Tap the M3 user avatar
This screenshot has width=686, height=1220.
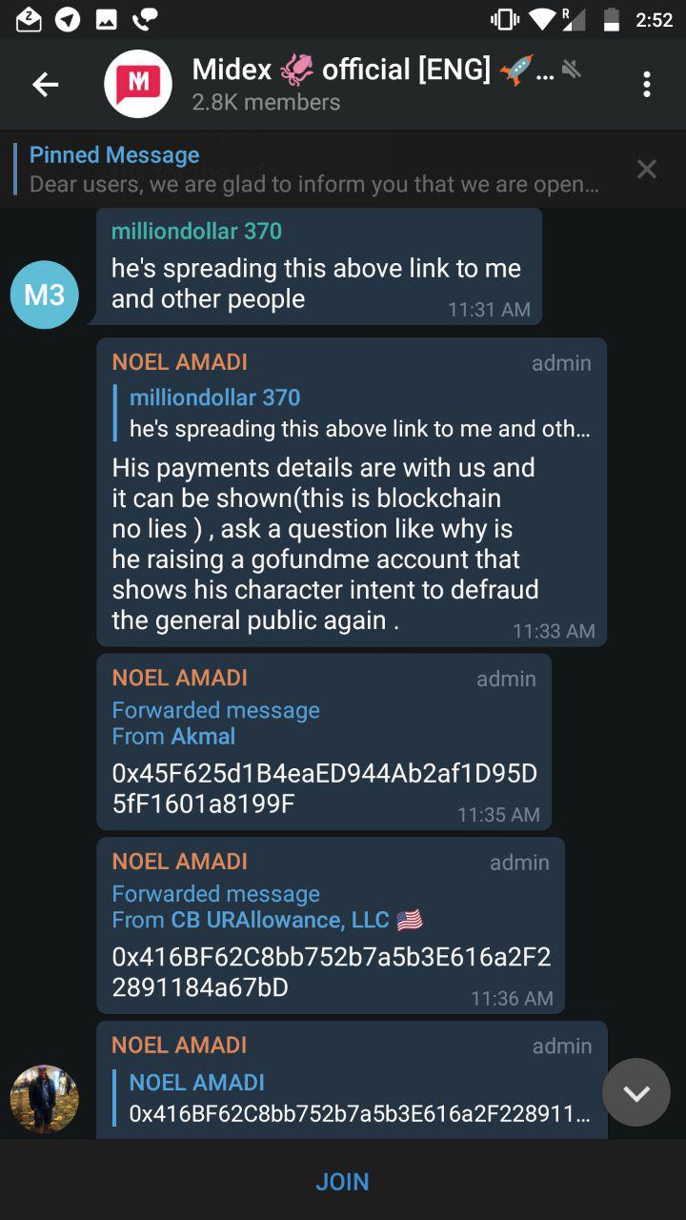click(45, 295)
